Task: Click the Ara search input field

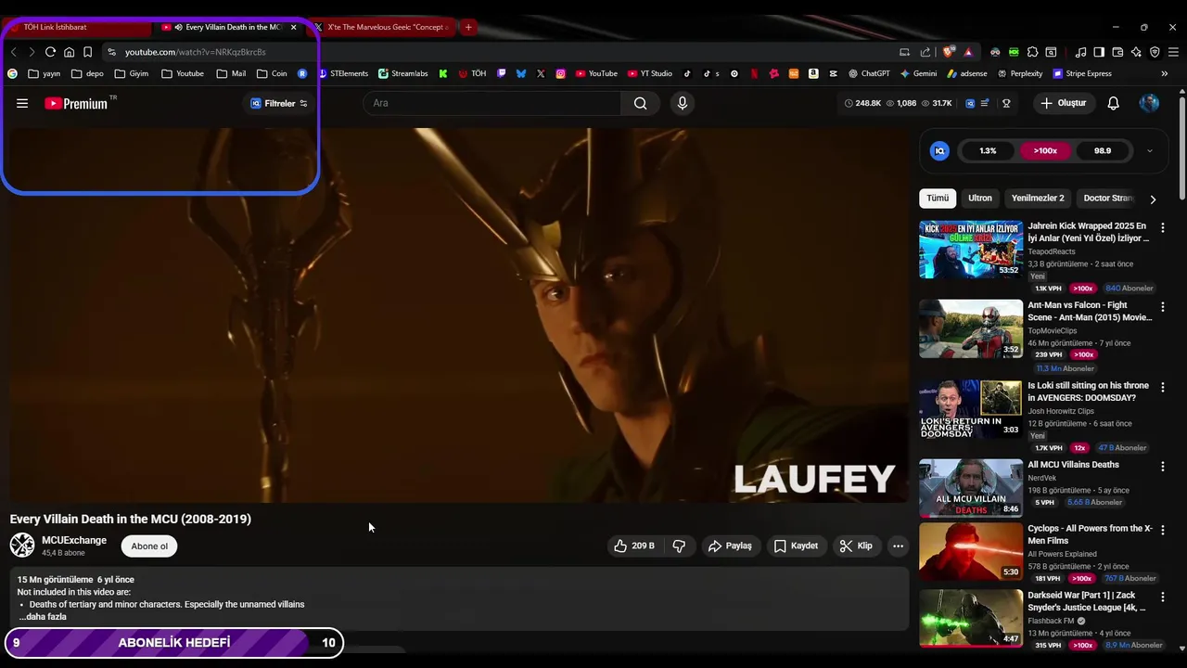Action: (491, 103)
